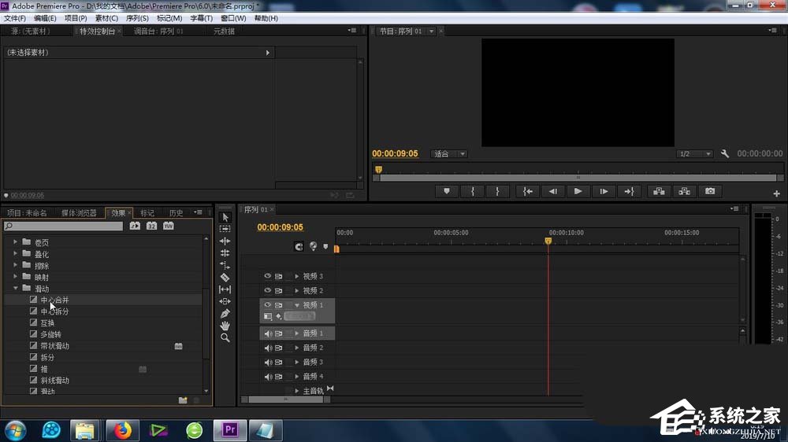Click the Export Frame camera icon

710,191
